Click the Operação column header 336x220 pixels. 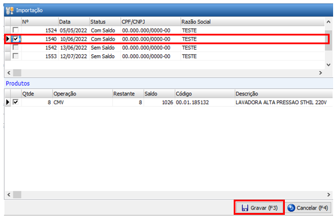click(x=83, y=94)
